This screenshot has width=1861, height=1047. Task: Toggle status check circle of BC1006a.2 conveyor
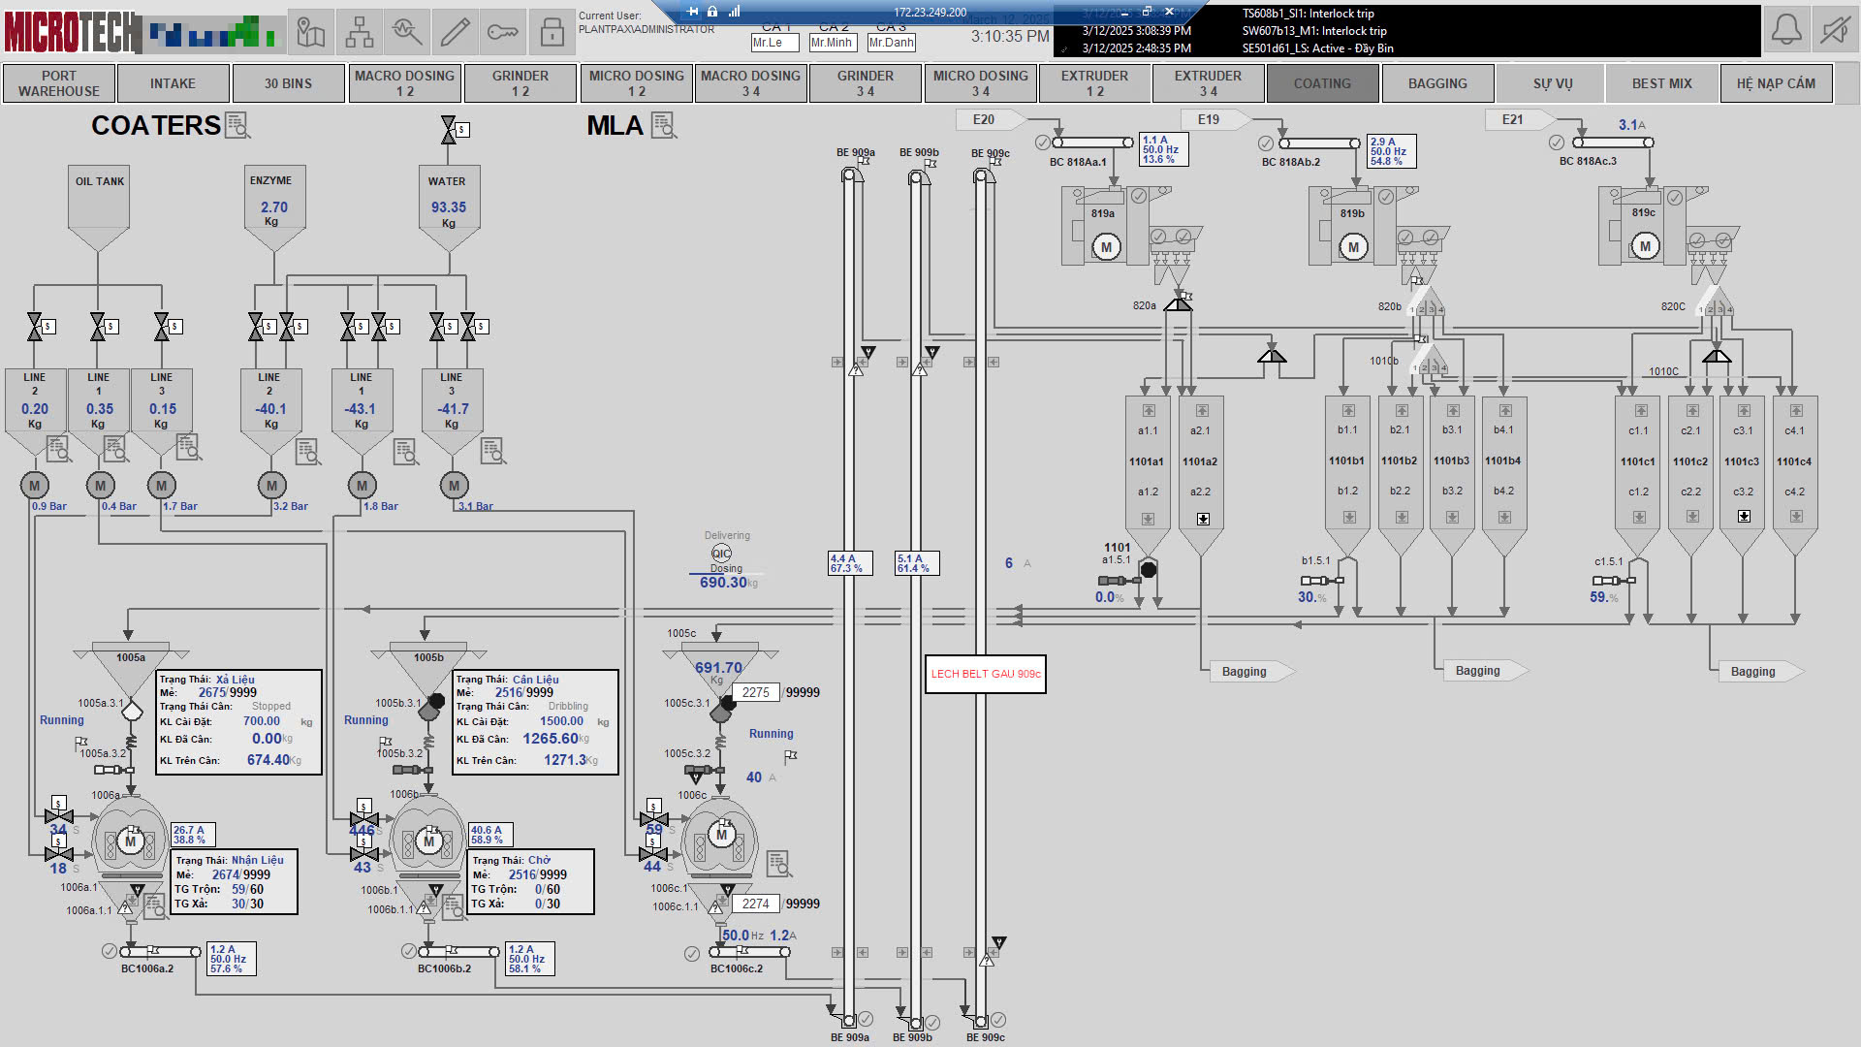click(110, 951)
